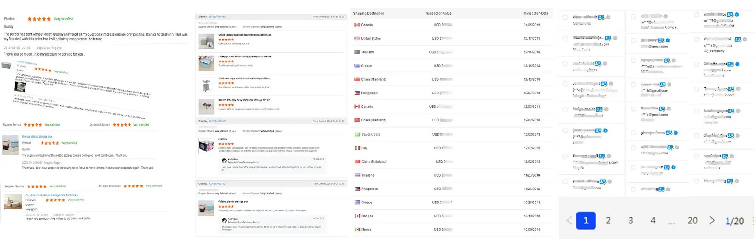Screen dimensions: 756x239
Task: Open thumbnail of 'Plastic Tote Box Gray' item
Action: click(x=206, y=107)
